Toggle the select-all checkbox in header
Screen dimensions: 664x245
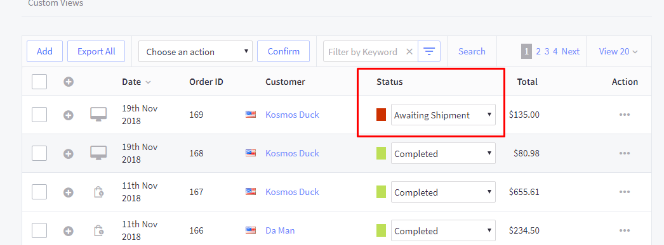[39, 82]
